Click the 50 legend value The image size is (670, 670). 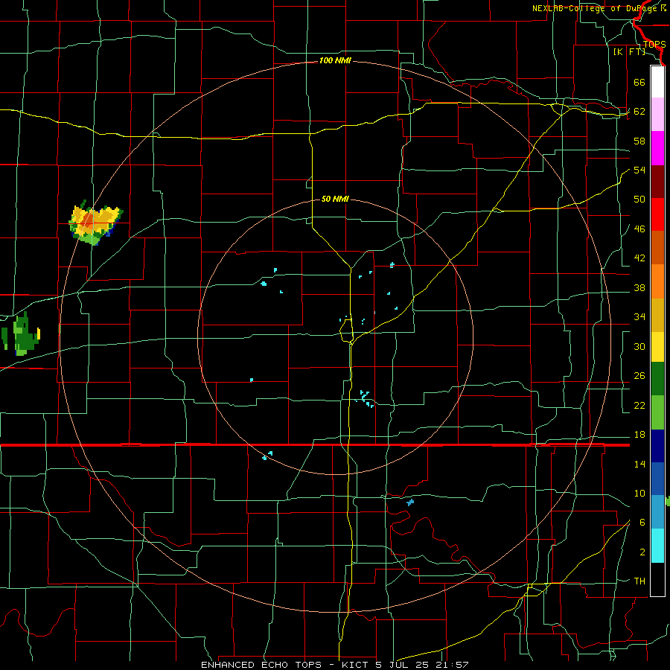coord(639,200)
